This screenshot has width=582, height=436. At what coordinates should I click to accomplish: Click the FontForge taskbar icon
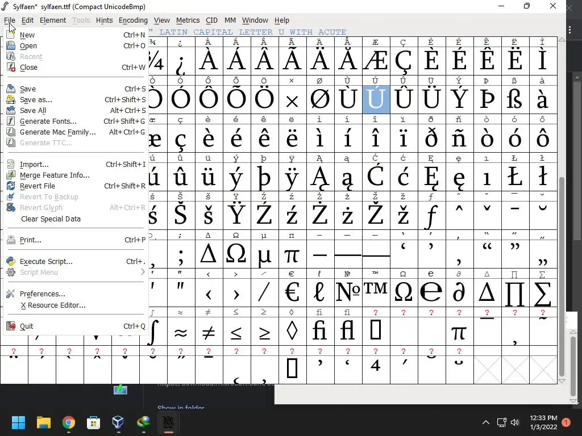tap(168, 422)
